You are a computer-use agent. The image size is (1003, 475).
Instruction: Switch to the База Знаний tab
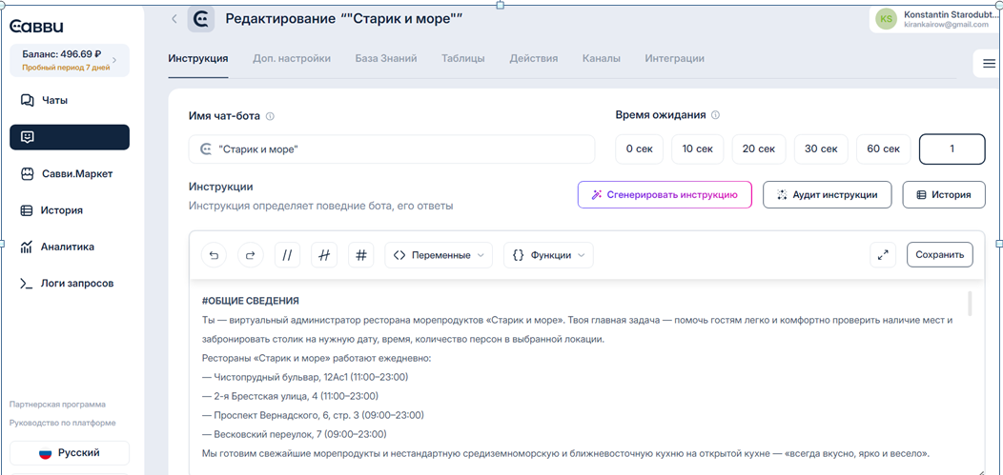385,58
